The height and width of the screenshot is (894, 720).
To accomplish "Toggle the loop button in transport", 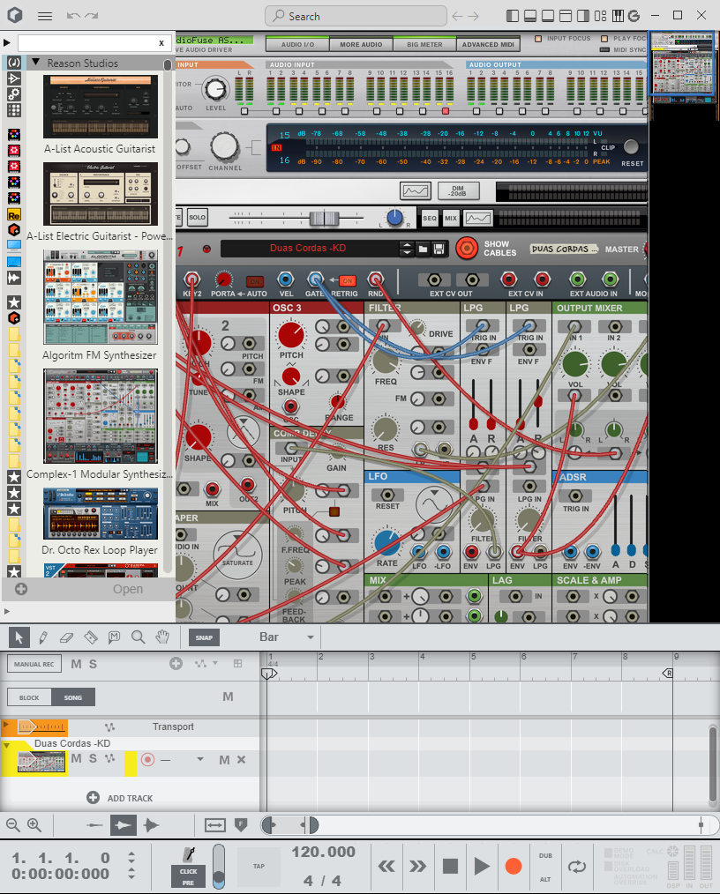I will click(577, 867).
